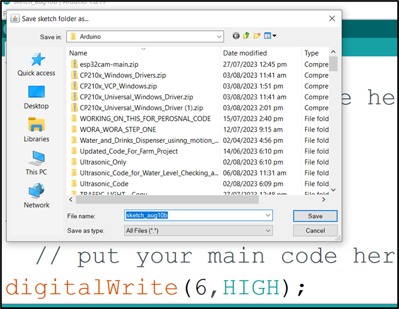Open the view menu icon

tap(268, 36)
